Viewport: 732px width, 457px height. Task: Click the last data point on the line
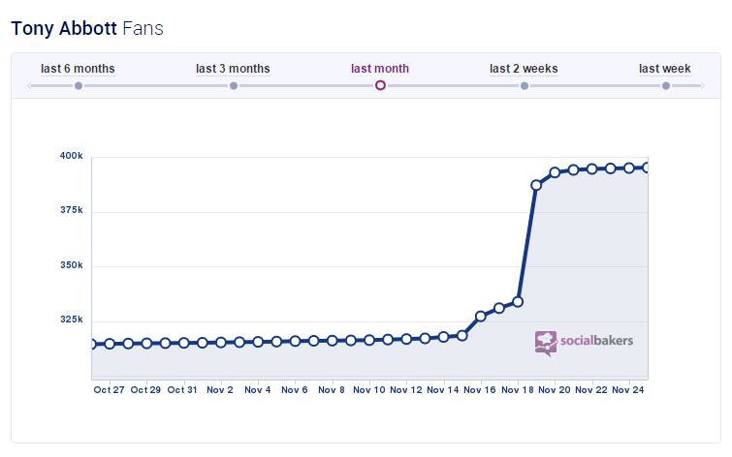tap(647, 168)
